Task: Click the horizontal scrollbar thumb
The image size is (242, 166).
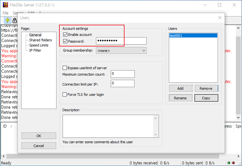Action: pos(113,156)
